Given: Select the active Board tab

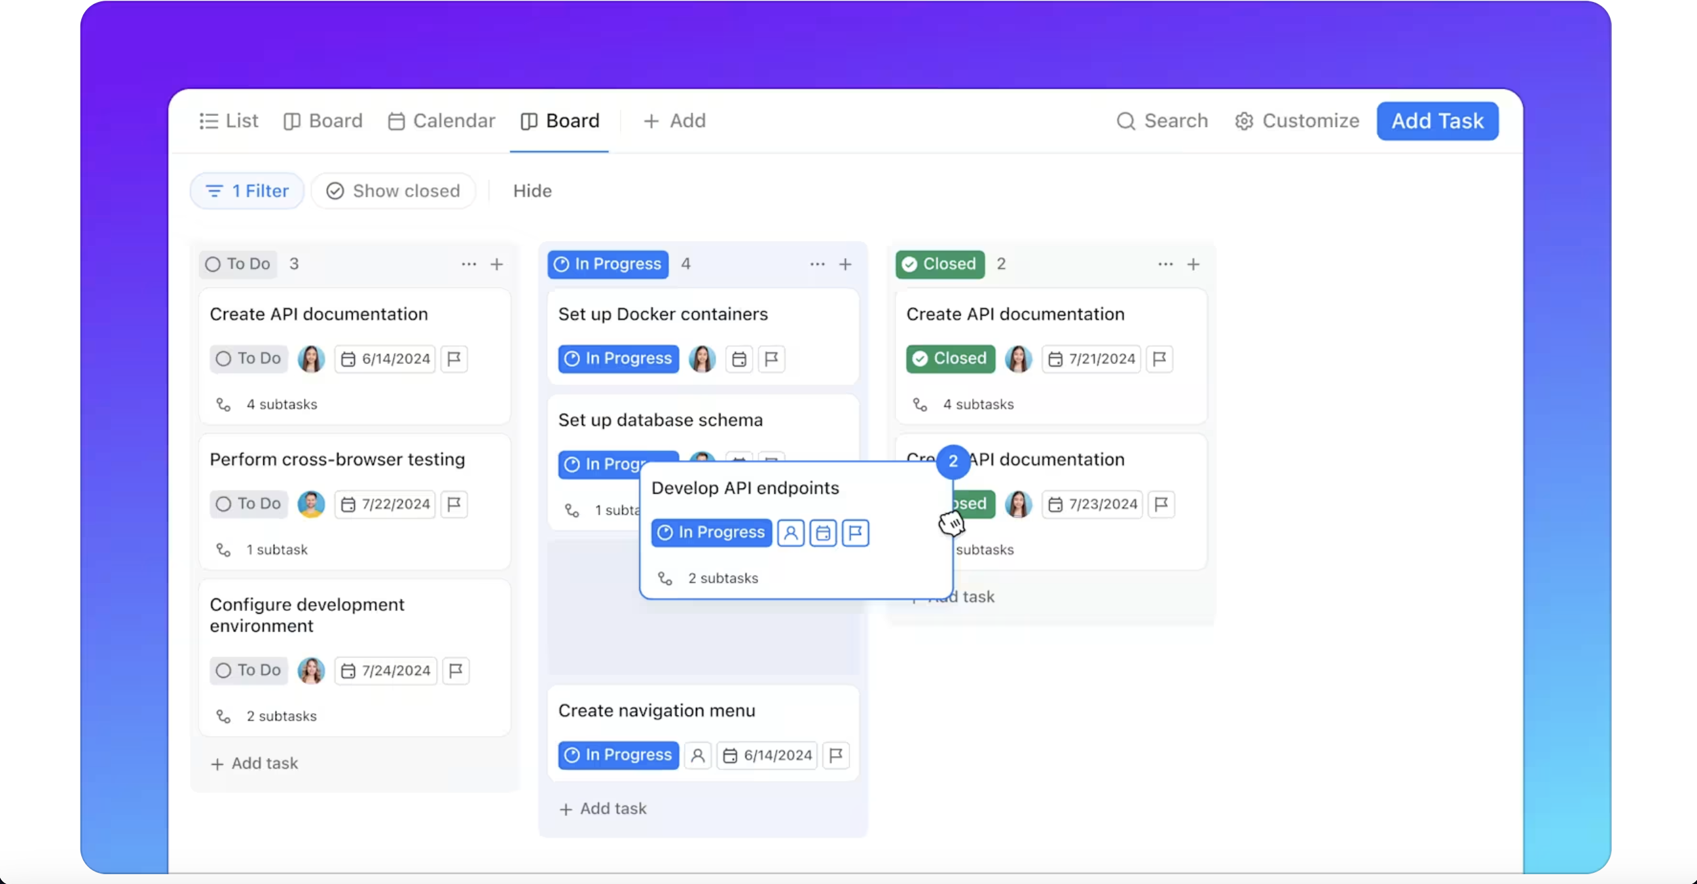Looking at the screenshot, I should (x=559, y=121).
